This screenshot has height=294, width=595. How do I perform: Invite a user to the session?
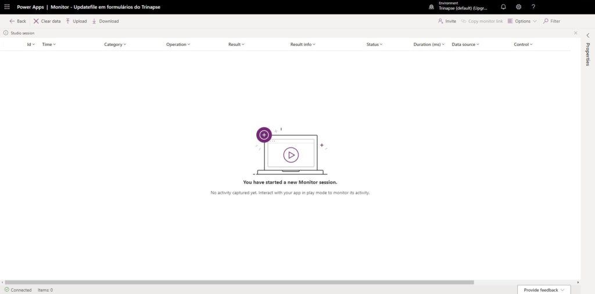(447, 21)
